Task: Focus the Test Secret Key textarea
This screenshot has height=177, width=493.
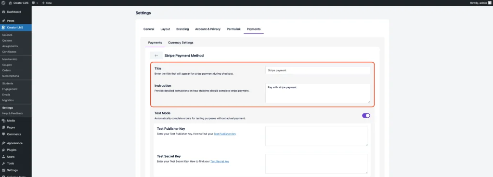Action: coord(317,164)
